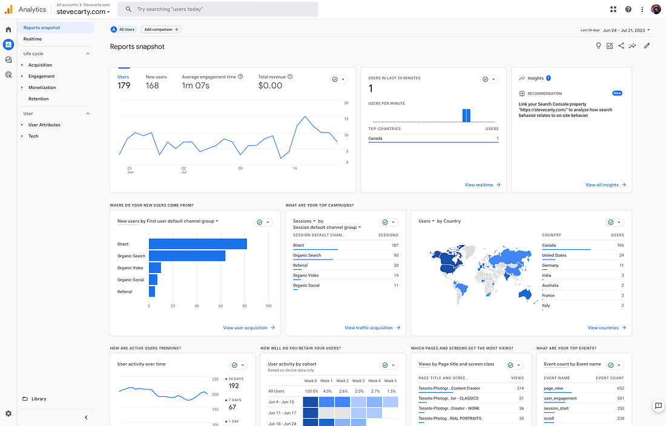666x426 pixels.
Task: Click Add comparison button
Action: coord(161,30)
